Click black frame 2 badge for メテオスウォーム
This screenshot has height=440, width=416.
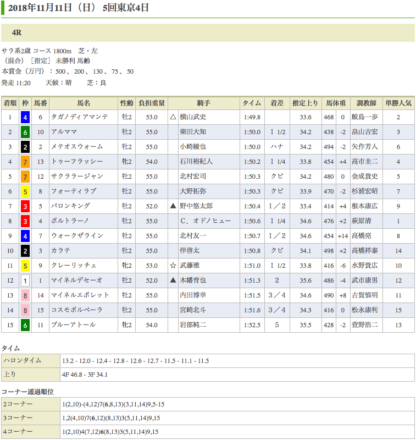(25, 147)
